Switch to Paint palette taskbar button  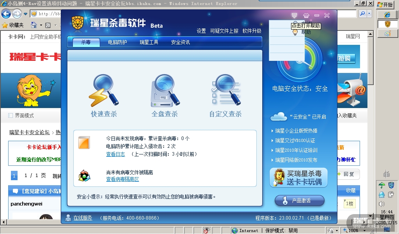click(x=387, y=34)
